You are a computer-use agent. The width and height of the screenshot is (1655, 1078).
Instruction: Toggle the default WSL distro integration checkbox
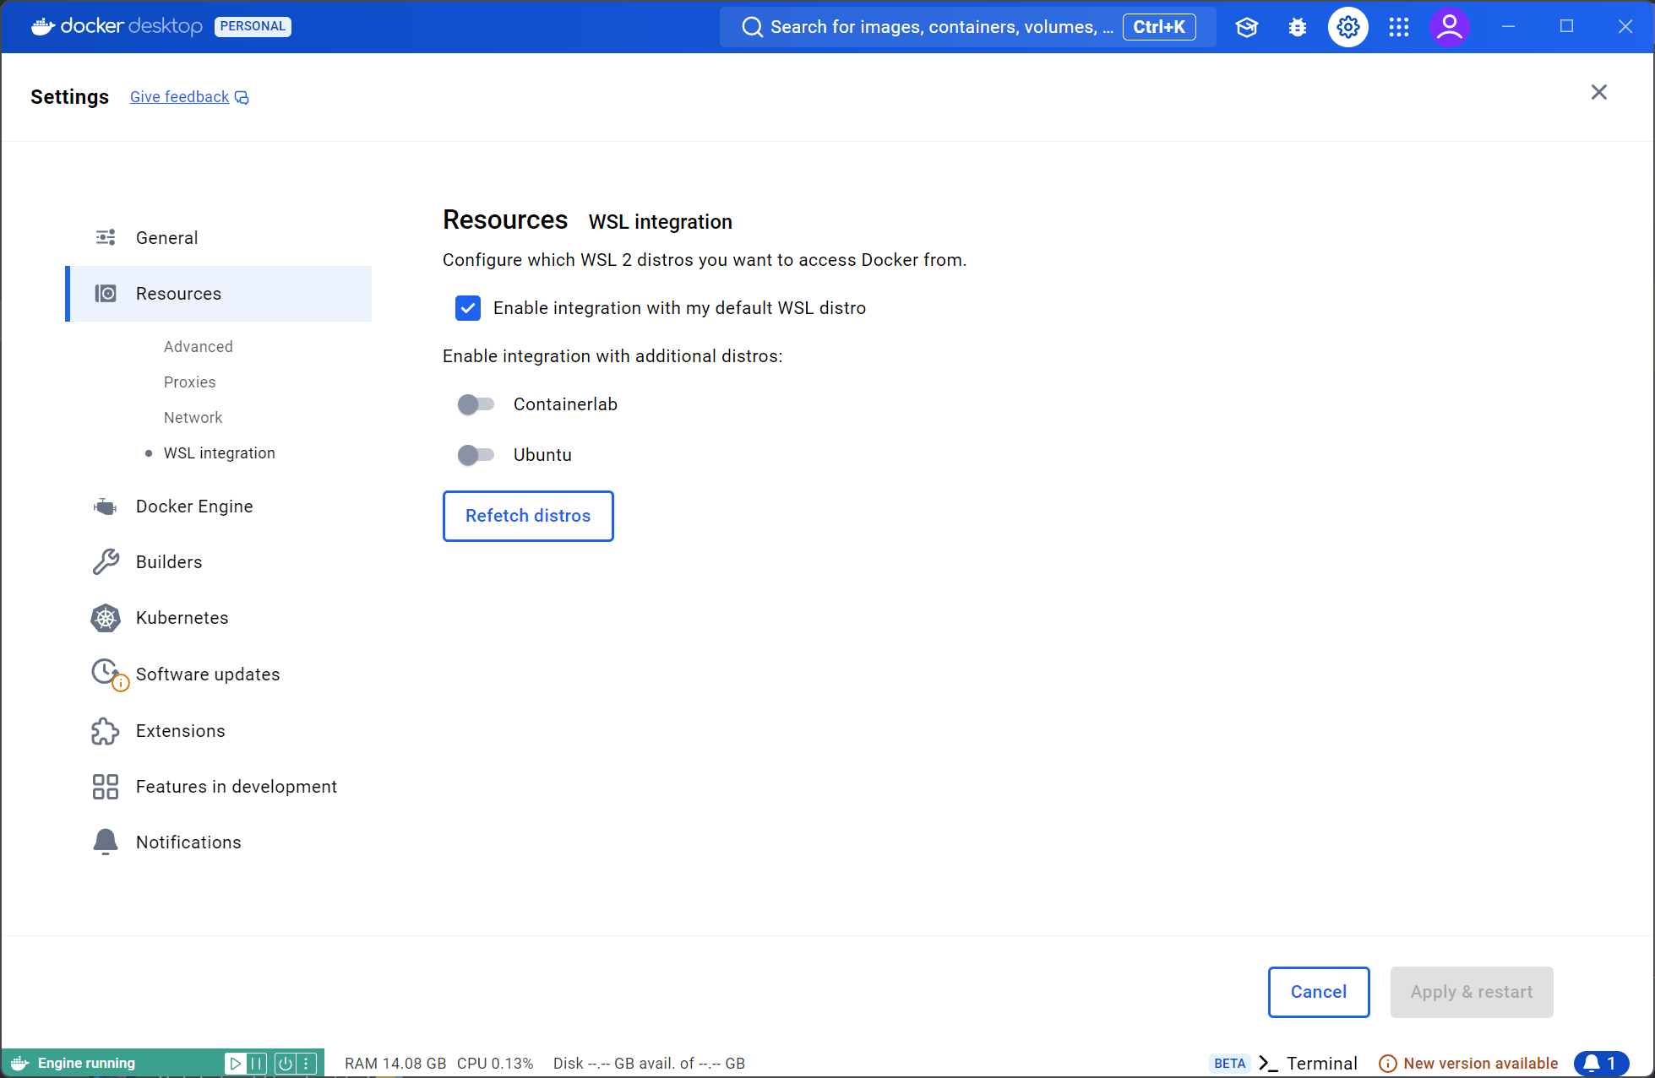[x=468, y=308]
